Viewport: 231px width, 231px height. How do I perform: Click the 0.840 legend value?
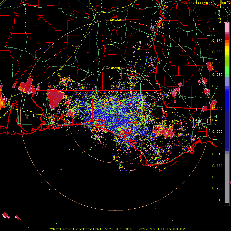point(217,63)
